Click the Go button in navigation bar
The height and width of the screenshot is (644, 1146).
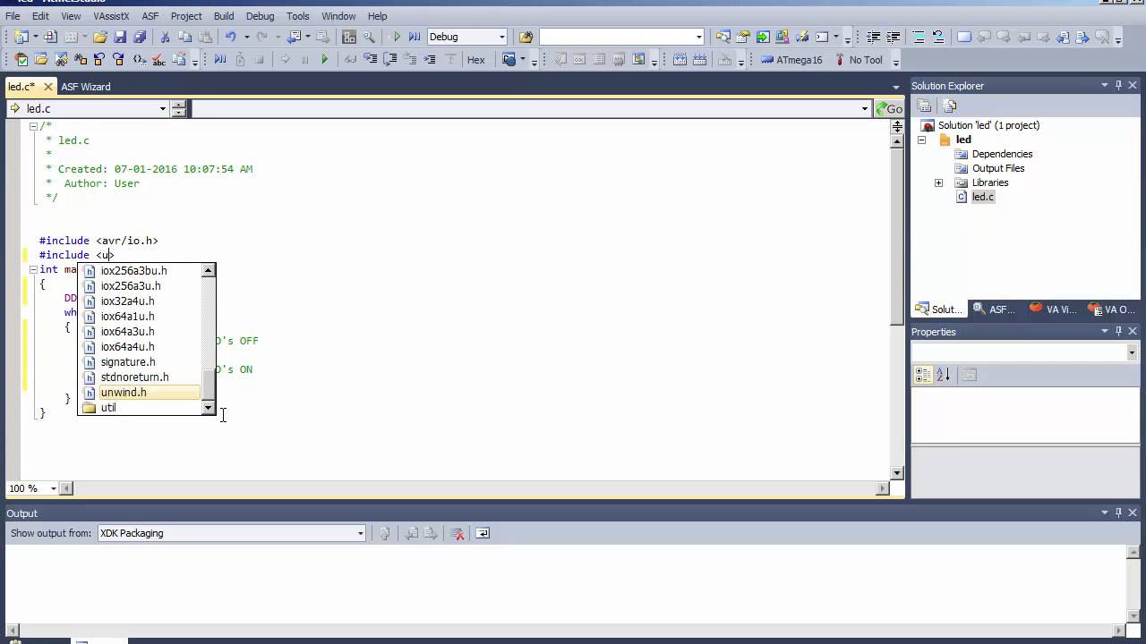click(889, 109)
